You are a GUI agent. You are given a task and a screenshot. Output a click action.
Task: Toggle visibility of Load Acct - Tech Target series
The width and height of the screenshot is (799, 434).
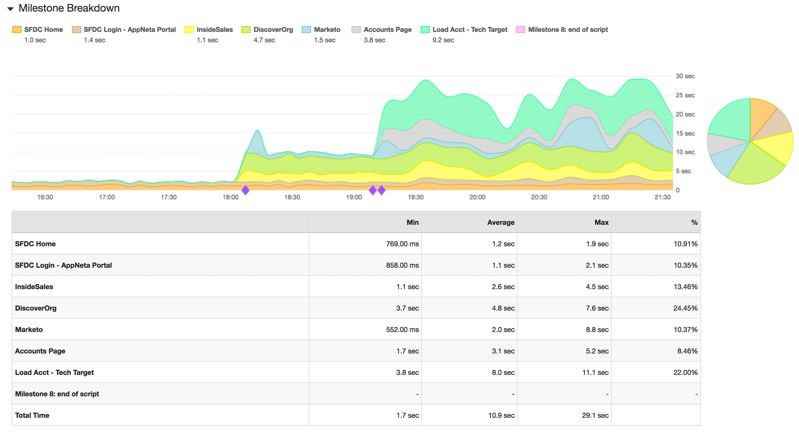point(469,30)
